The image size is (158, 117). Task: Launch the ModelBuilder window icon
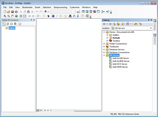(x=103, y=11)
